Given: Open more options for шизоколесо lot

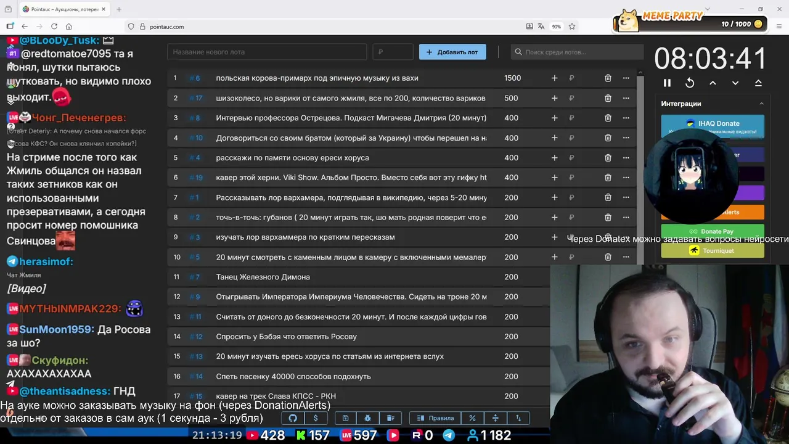Looking at the screenshot, I should point(626,98).
